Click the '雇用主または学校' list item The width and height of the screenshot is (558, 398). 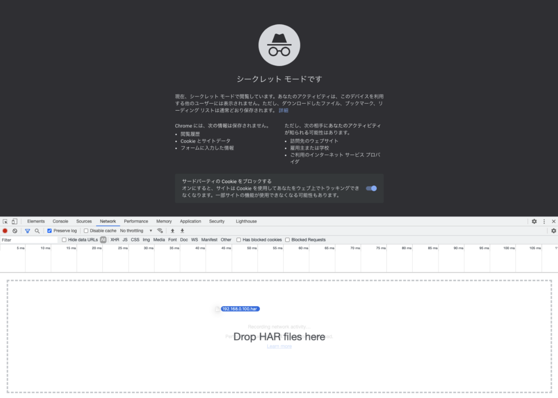tap(309, 148)
